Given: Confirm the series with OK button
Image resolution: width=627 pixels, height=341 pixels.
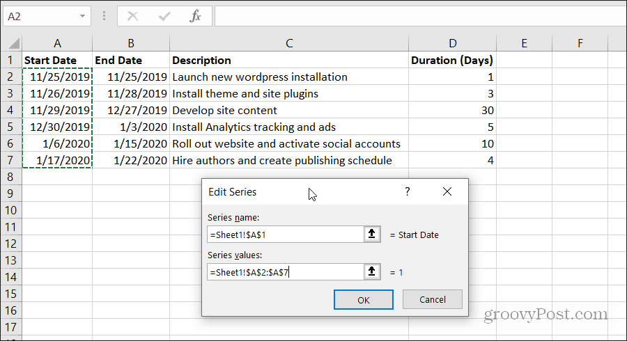Looking at the screenshot, I should coord(364,300).
